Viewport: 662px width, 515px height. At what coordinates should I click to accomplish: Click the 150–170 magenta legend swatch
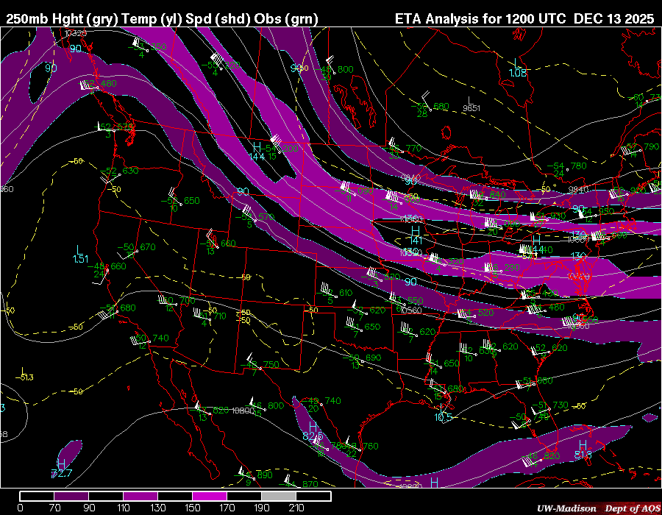point(209,497)
